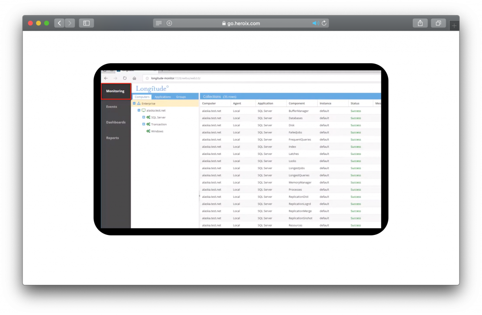Image resolution: width=482 pixels, height=315 pixels.
Task: Select the Transaction tree item label
Action: click(159, 124)
